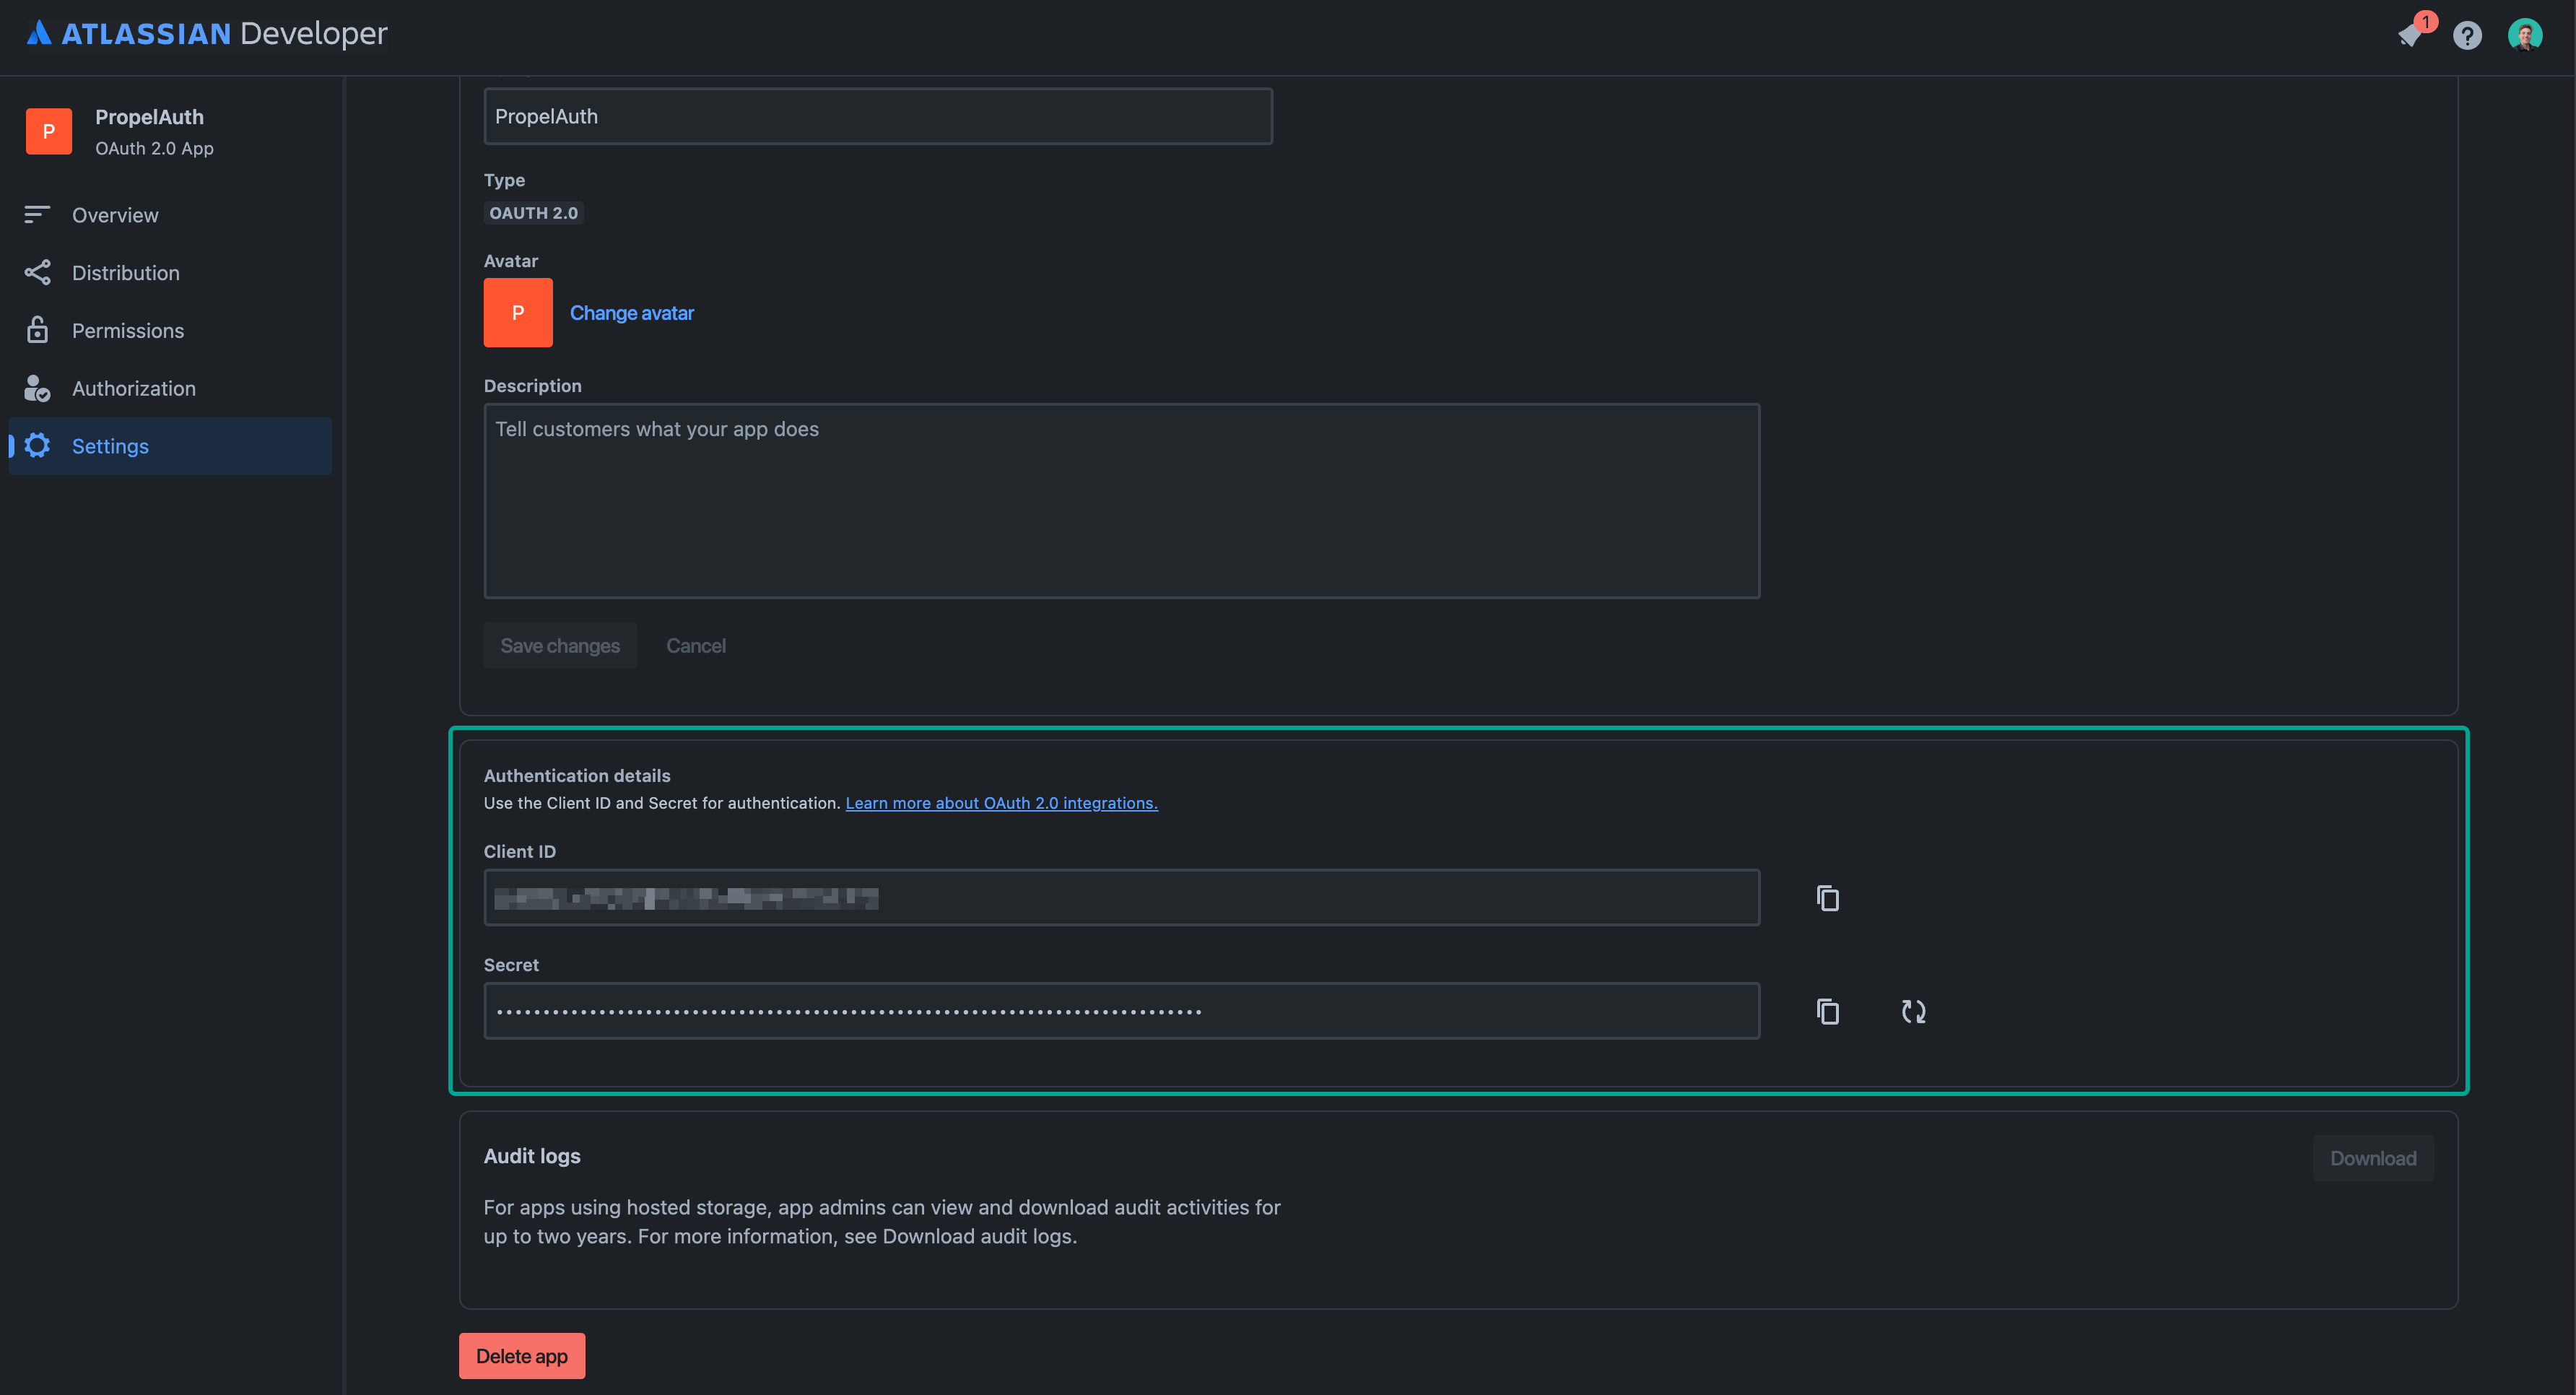Open the Authorization page
The height and width of the screenshot is (1395, 2576).
(170, 388)
